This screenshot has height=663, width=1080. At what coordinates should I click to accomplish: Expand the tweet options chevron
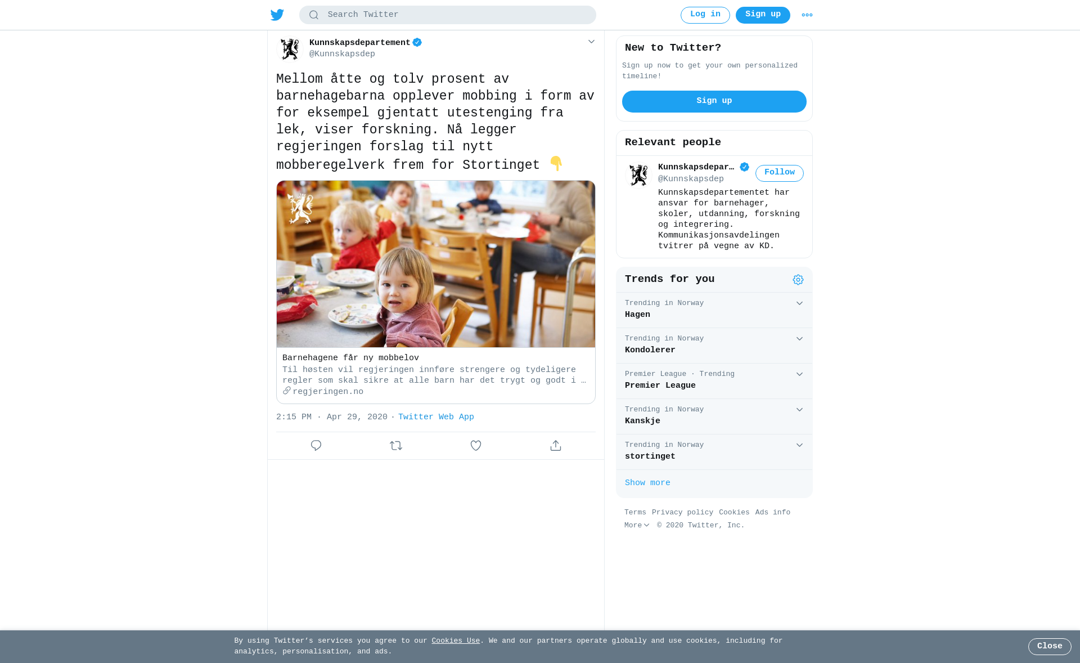pyautogui.click(x=591, y=42)
